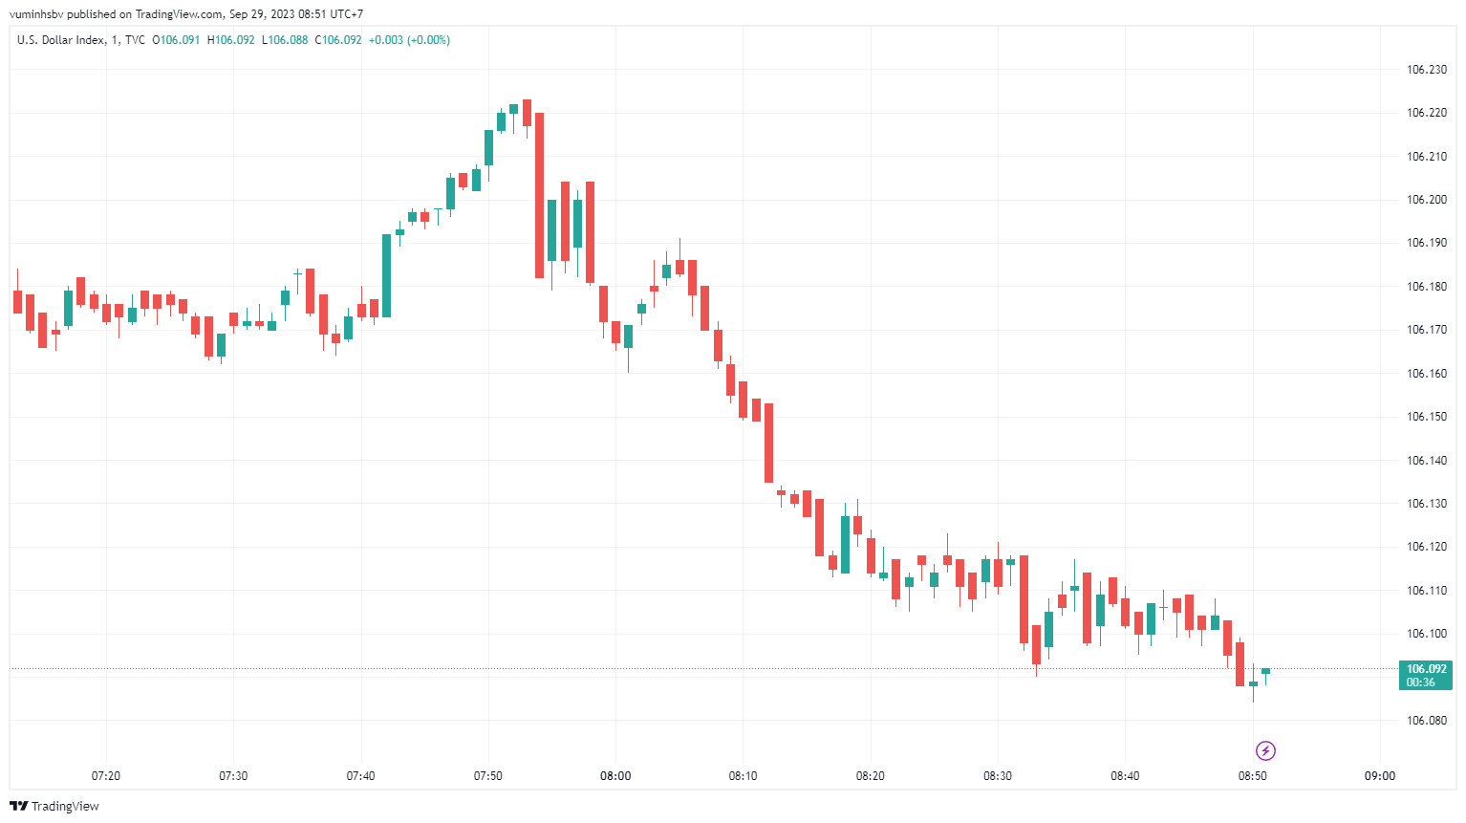The image size is (1466, 823).
Task: Select the open value O106.091
Action: tap(177, 40)
